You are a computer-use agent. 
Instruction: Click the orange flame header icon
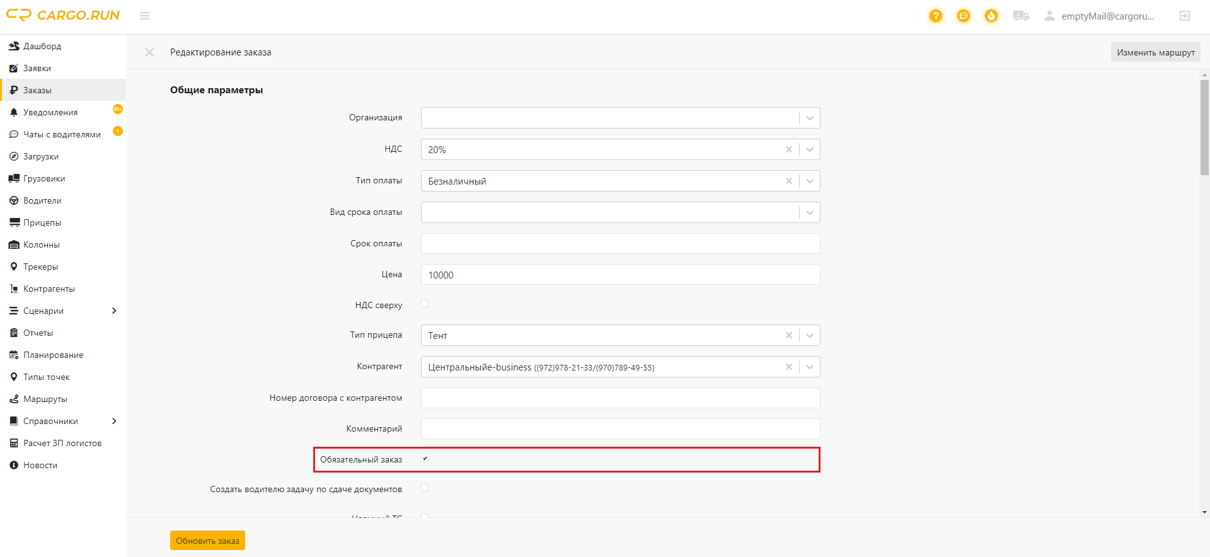click(x=991, y=16)
